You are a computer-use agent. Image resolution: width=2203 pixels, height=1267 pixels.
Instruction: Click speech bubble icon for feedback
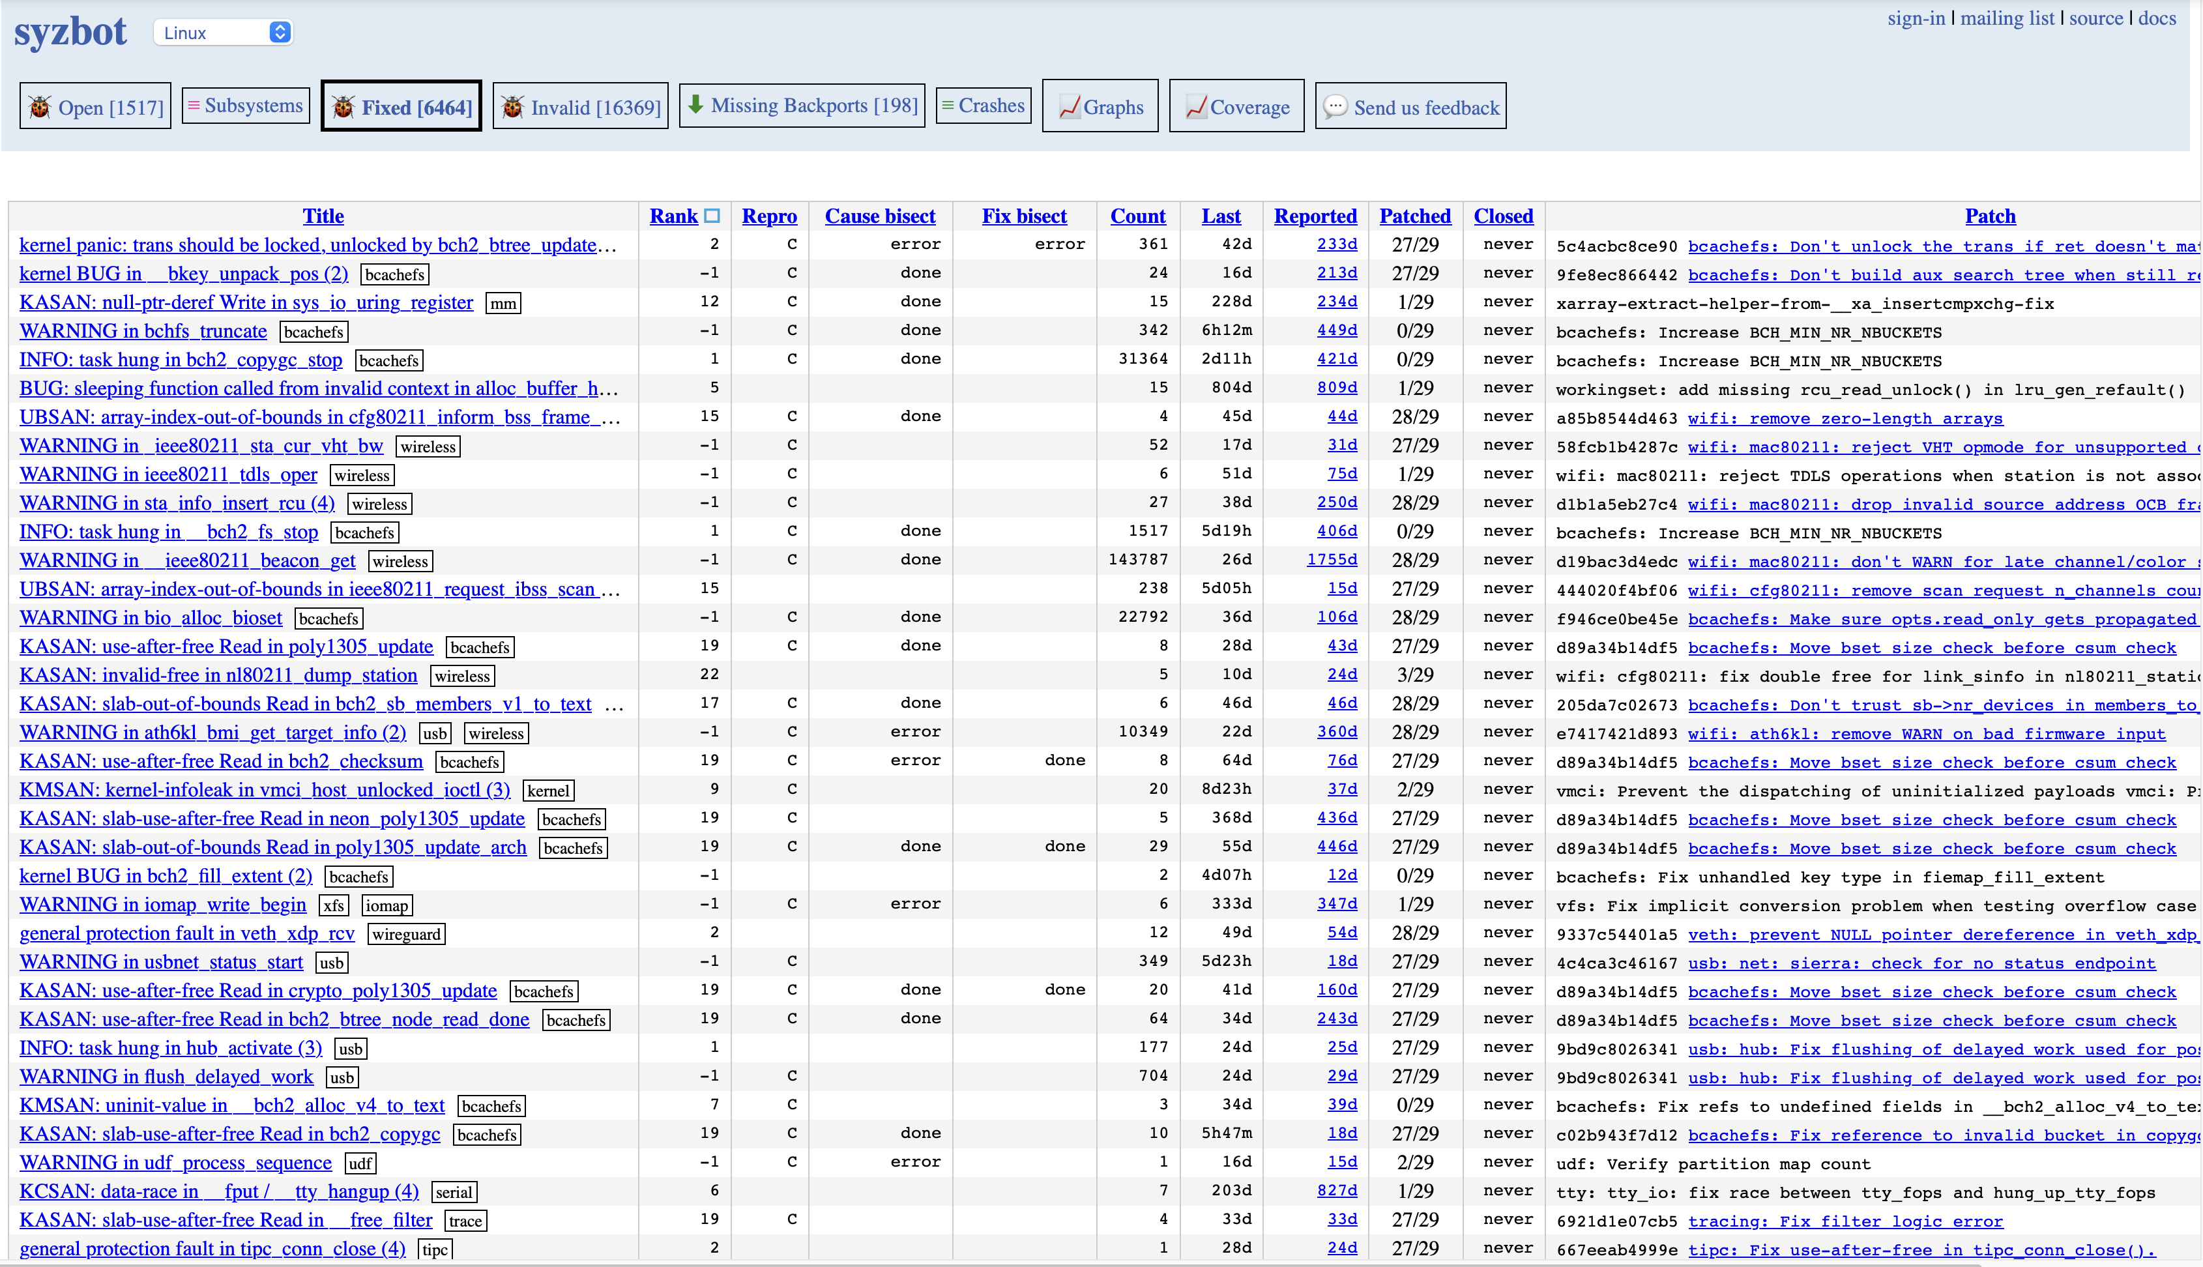(x=1335, y=107)
